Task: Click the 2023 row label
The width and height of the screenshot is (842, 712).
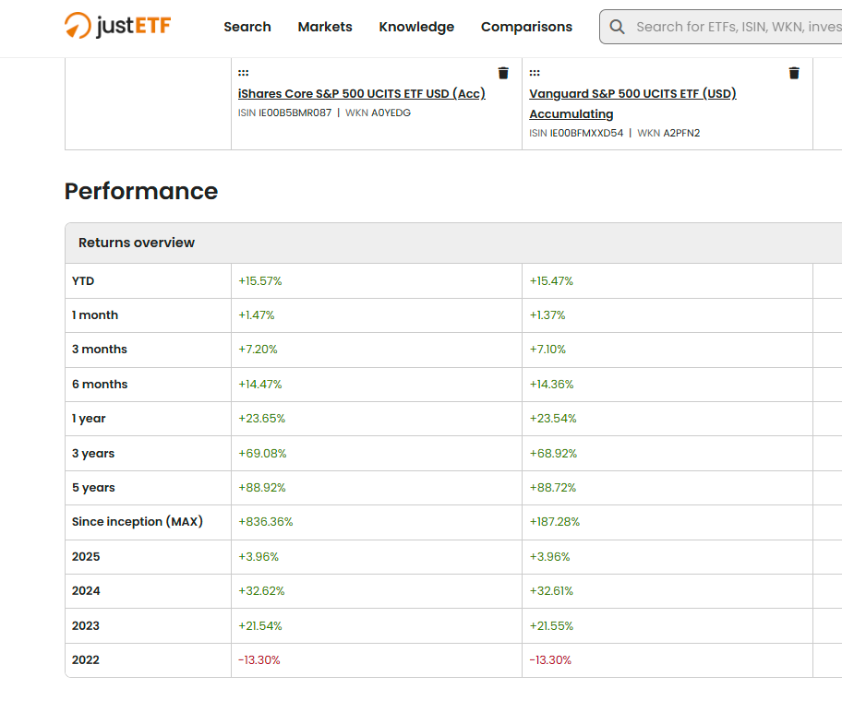Action: coord(86,625)
